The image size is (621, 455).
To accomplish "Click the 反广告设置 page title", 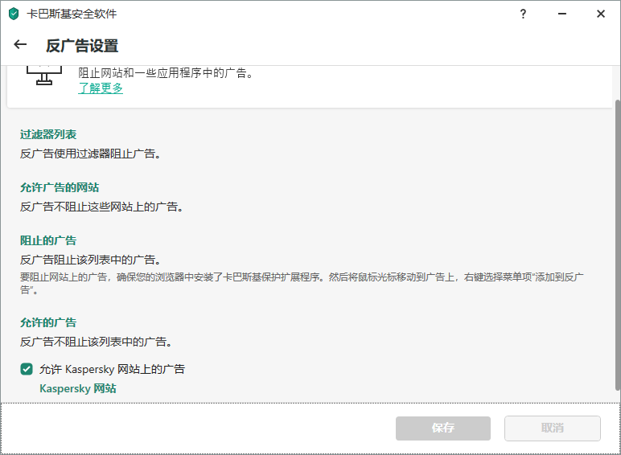I will point(82,46).
